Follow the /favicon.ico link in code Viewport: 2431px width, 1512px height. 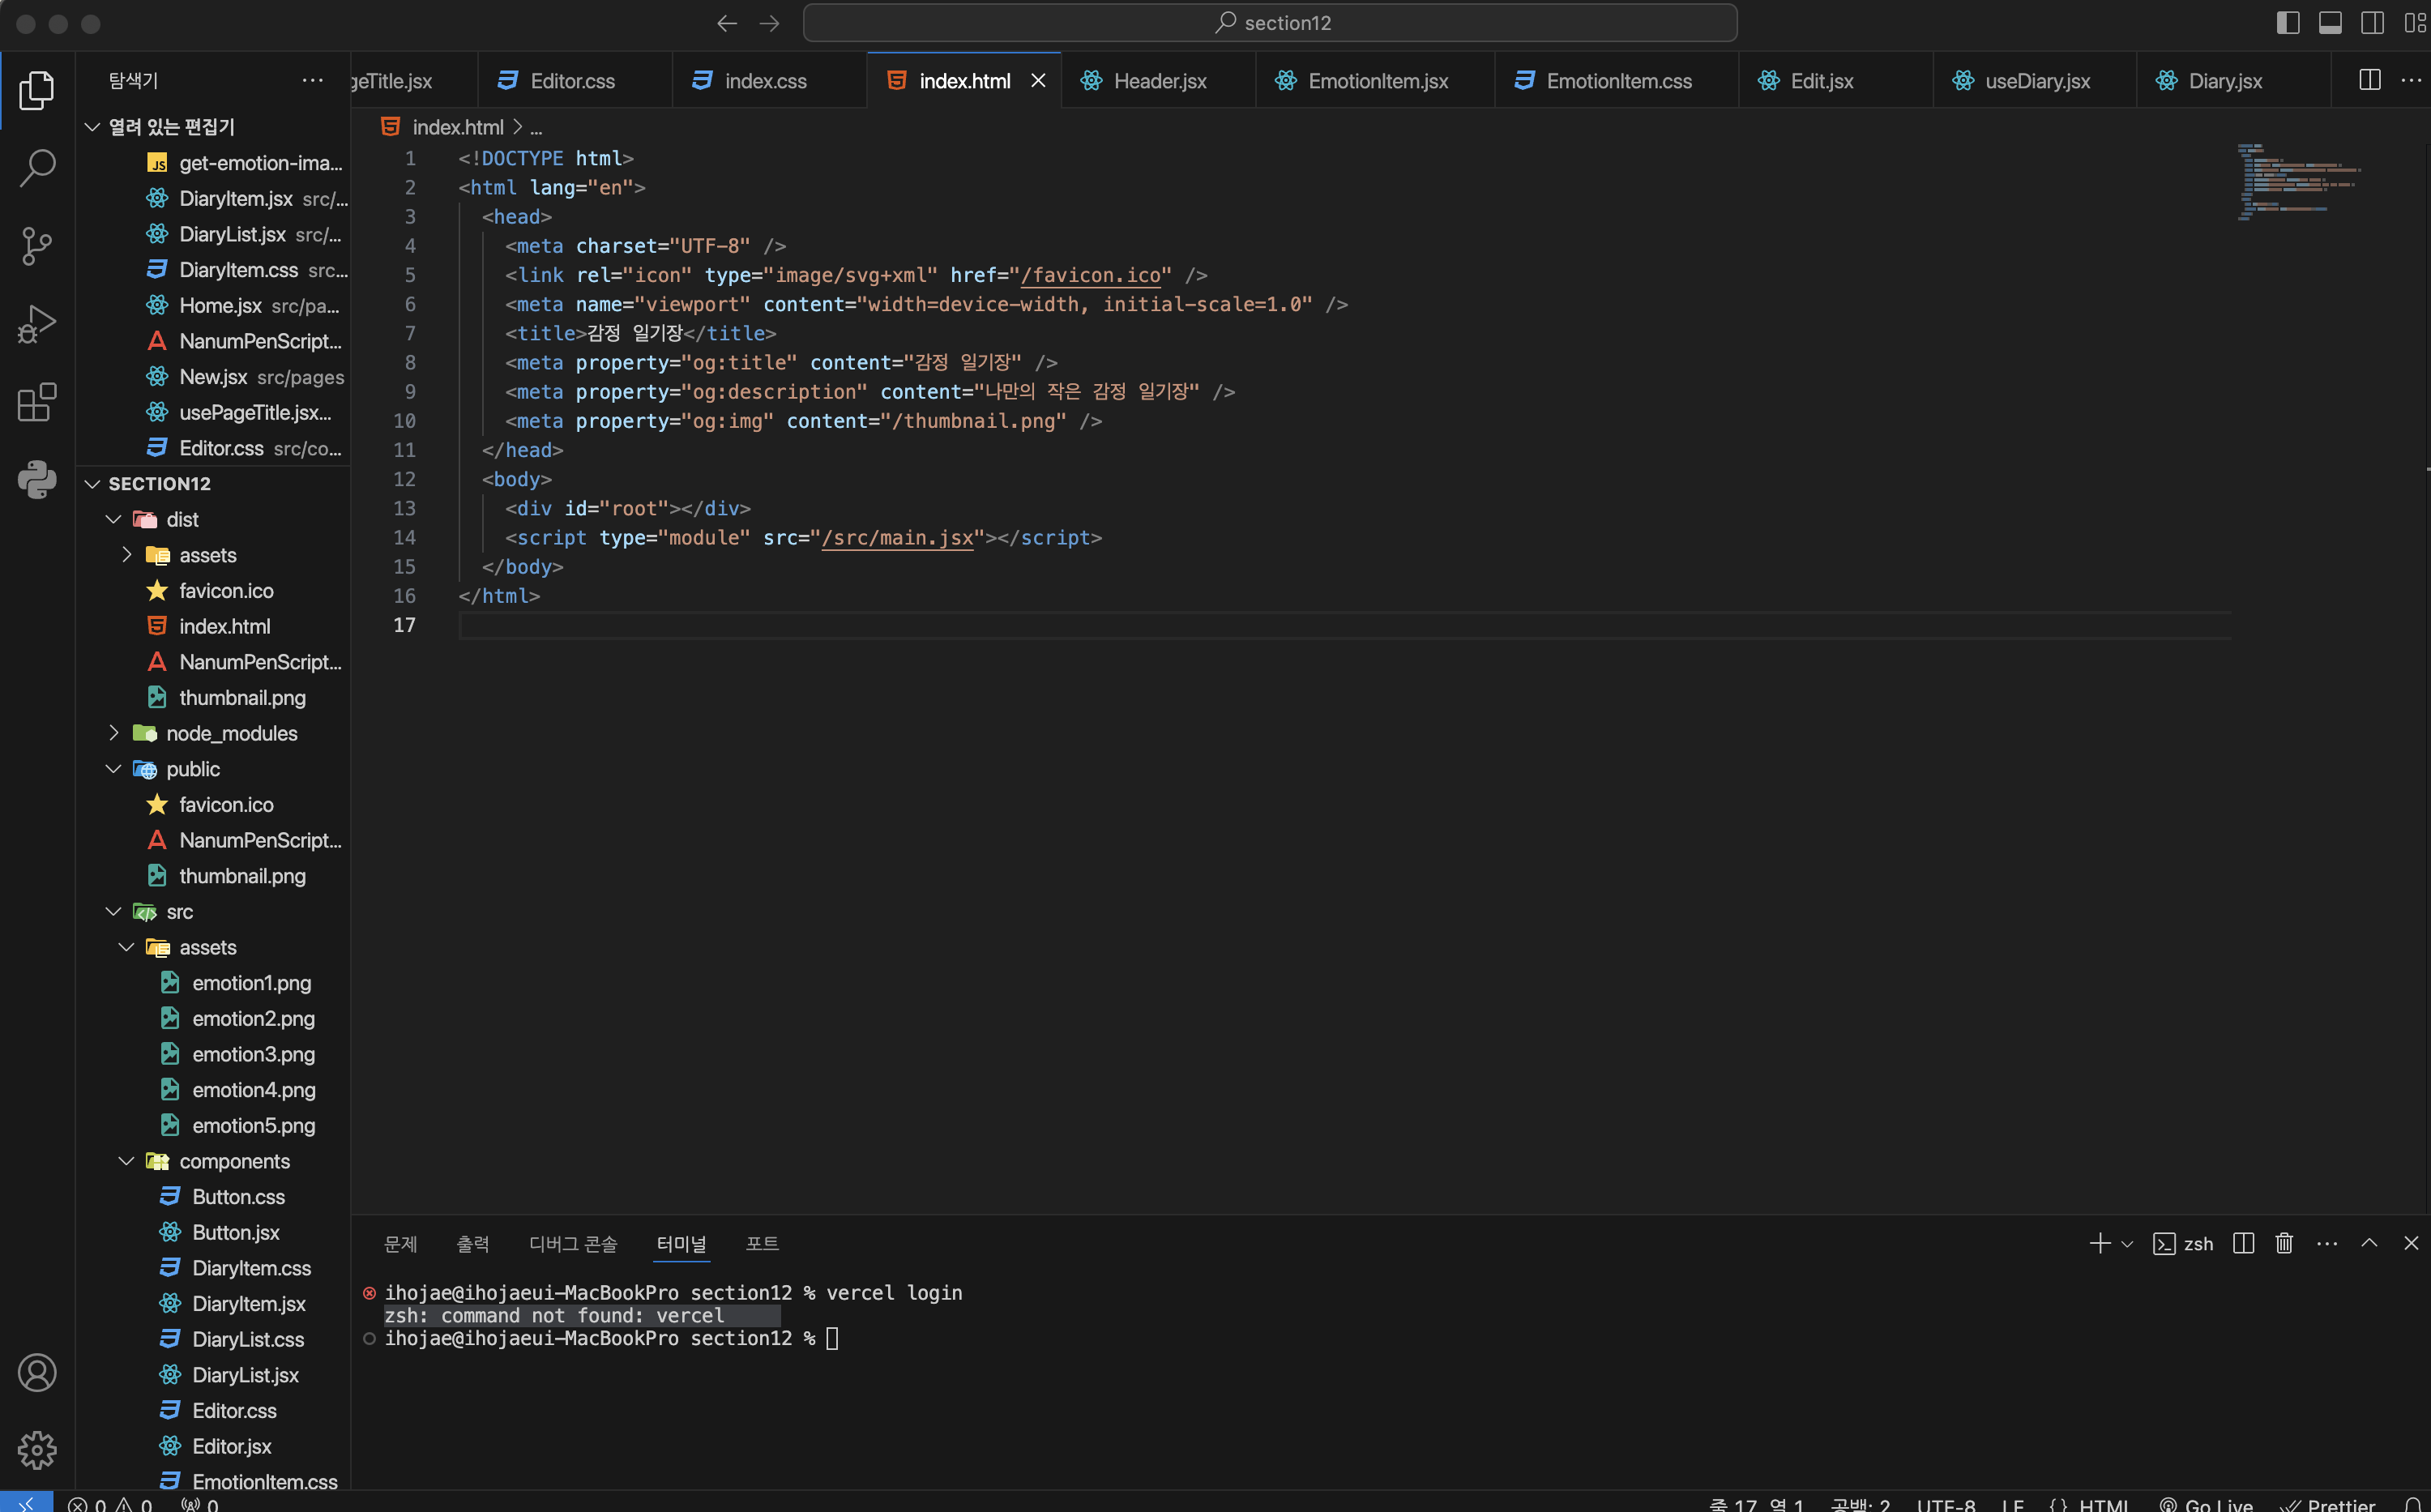1089,275
